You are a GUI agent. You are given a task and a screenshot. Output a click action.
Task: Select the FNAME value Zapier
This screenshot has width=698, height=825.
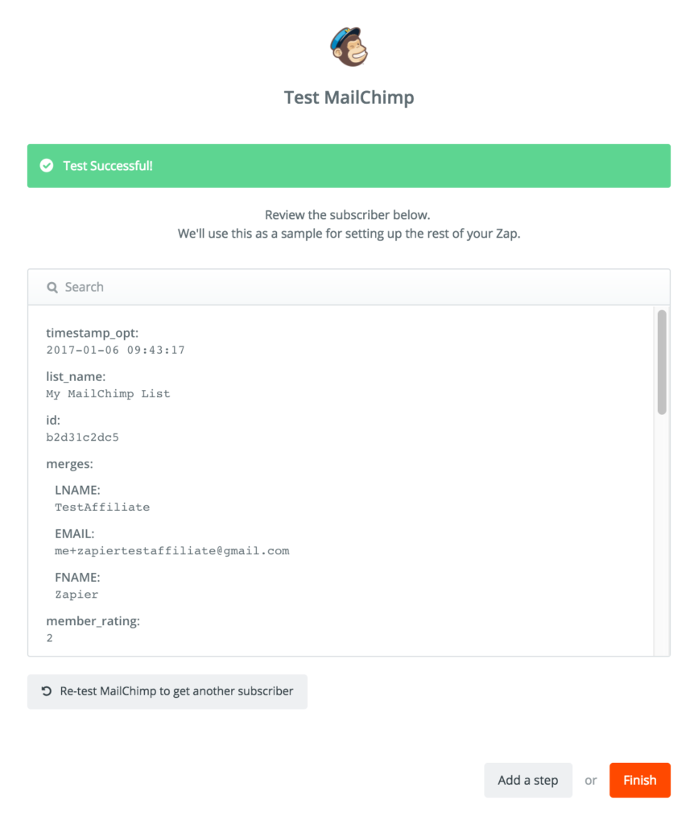point(76,594)
